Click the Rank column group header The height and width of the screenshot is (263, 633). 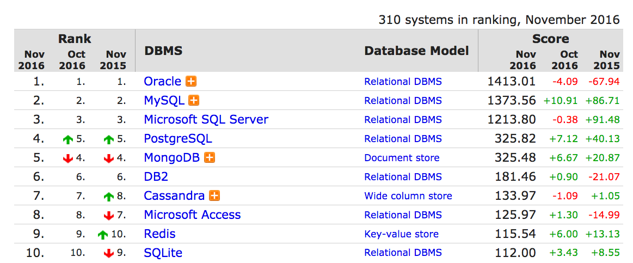click(x=75, y=39)
